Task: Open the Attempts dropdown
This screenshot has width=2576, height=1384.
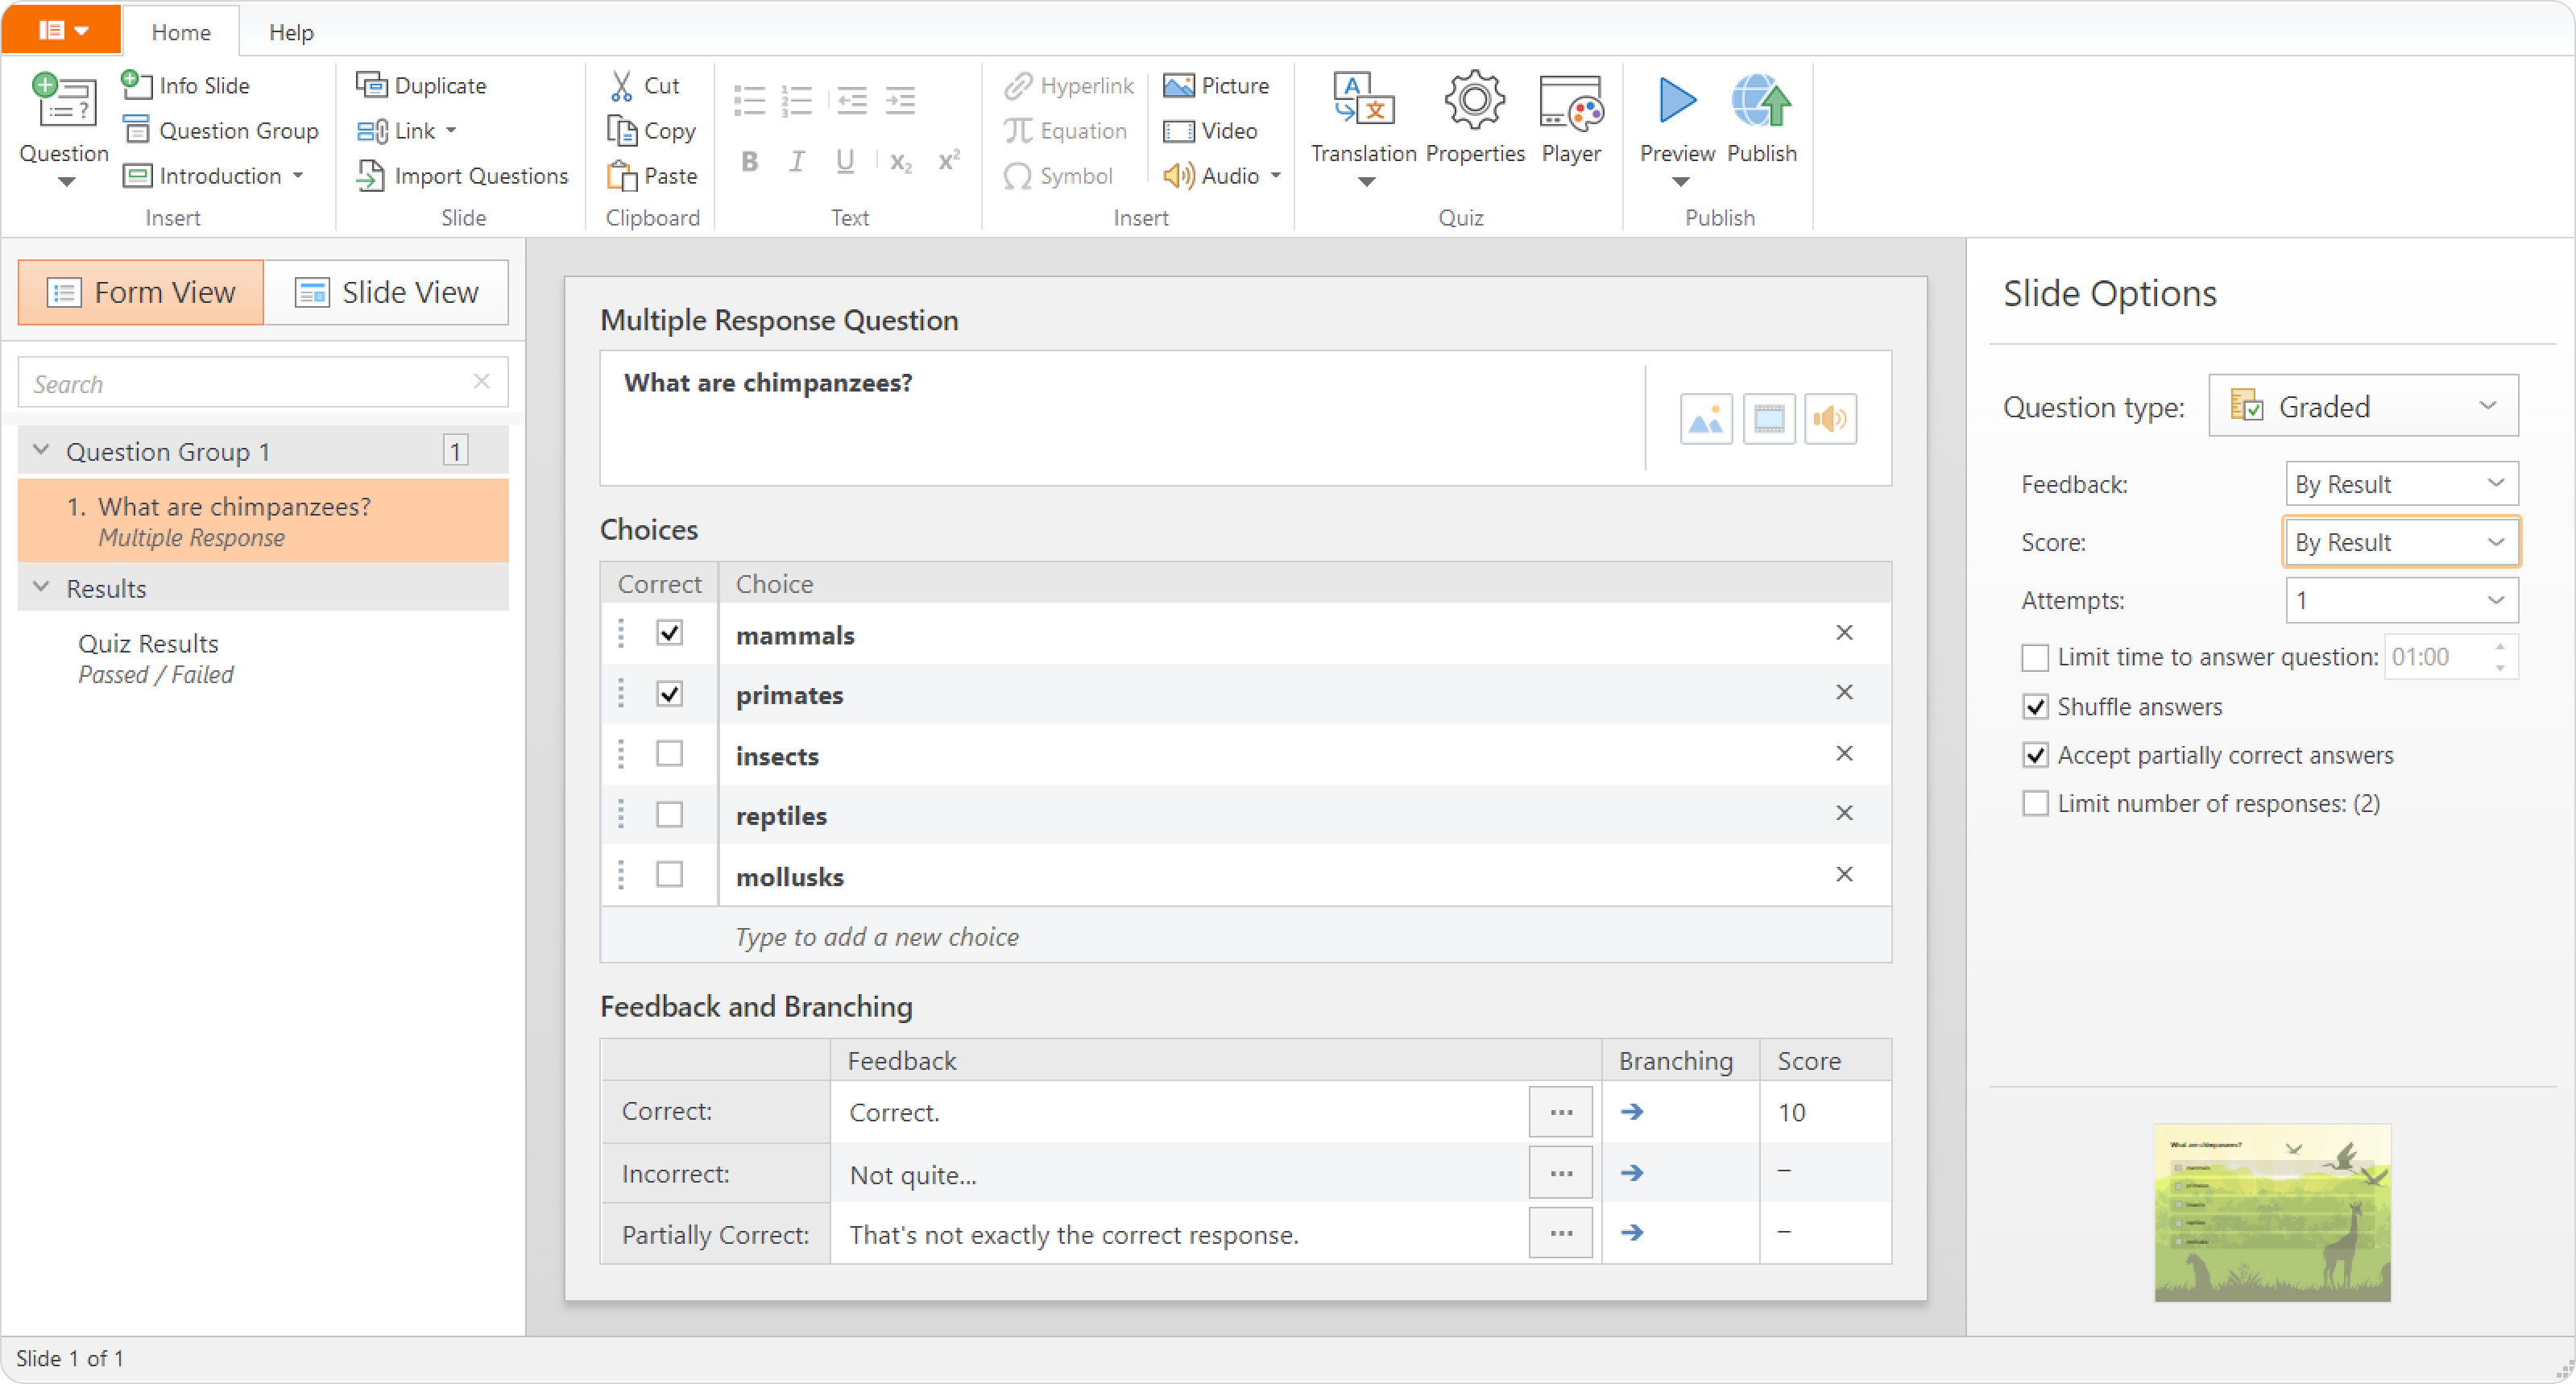Action: click(x=2401, y=600)
